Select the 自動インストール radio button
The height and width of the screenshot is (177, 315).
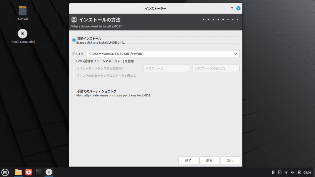(x=74, y=40)
